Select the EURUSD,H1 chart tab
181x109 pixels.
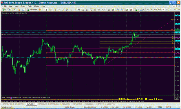[x=31, y=104]
